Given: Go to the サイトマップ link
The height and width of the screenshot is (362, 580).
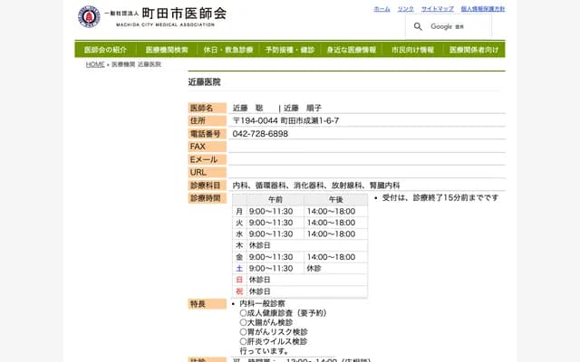Looking at the screenshot, I should [x=437, y=8].
